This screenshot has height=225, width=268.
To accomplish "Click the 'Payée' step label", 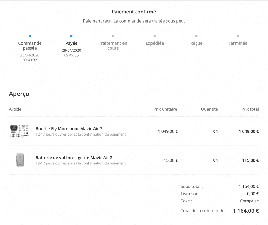I will 71,43.
